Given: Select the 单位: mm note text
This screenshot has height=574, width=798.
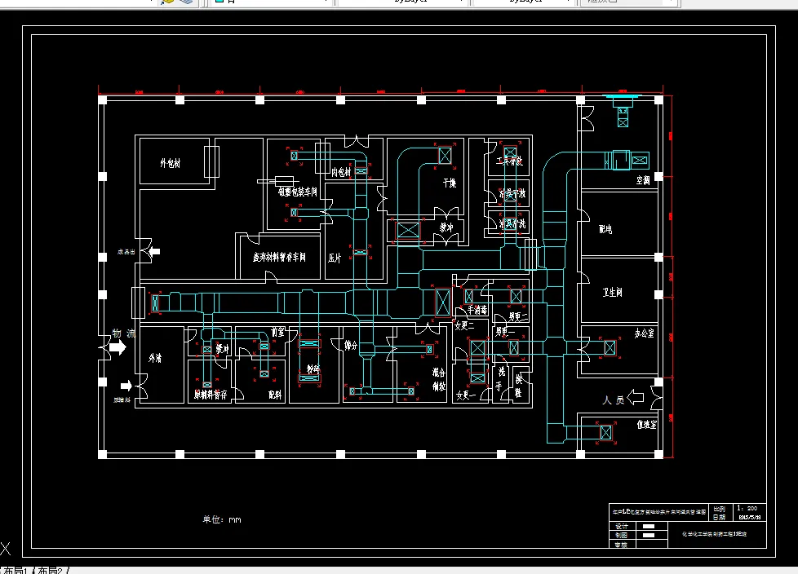Looking at the screenshot, I should pyautogui.click(x=222, y=519).
